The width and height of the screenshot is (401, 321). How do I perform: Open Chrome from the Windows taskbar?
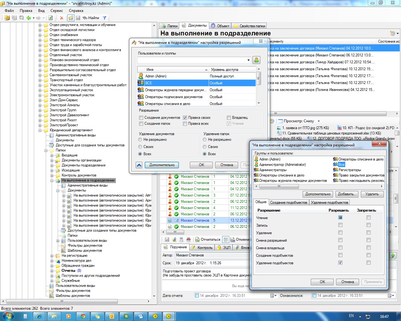(x=83, y=316)
